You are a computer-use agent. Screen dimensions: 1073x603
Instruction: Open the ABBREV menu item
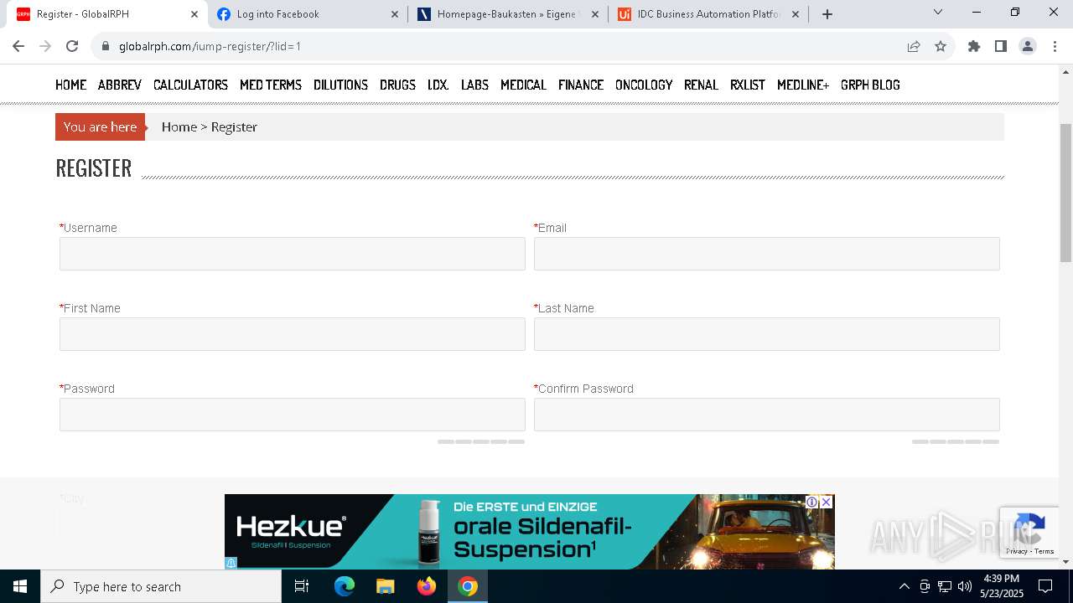click(x=120, y=85)
